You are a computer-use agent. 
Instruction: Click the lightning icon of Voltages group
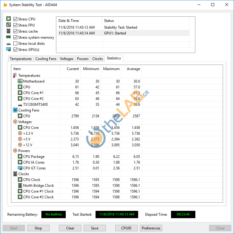click(15, 122)
